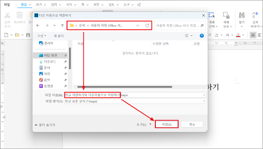263x149 pixels.
Task: Go back with the dialog's left arrow
Action: pyautogui.click(x=38, y=26)
